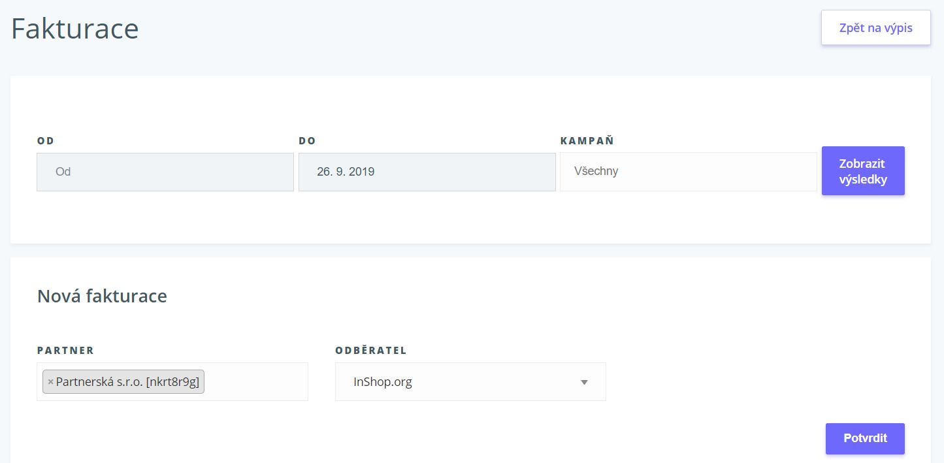This screenshot has height=463, width=944.
Task: Click the Do date field showing 26. 9. 2019
Action: [427, 172]
